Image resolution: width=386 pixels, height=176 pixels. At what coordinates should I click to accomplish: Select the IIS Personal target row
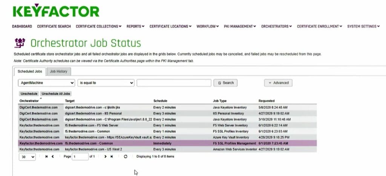tap(167, 113)
